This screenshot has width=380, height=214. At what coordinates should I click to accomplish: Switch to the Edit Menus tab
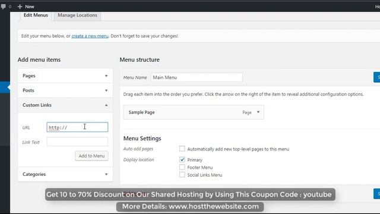pos(36,15)
